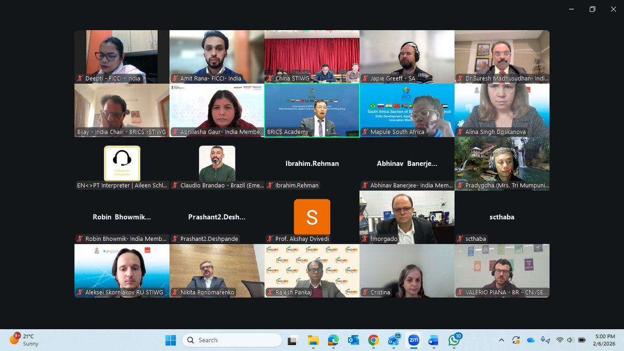Click the 'Deepti - FICCI - India' name label
624x351 pixels.
[x=113, y=79]
